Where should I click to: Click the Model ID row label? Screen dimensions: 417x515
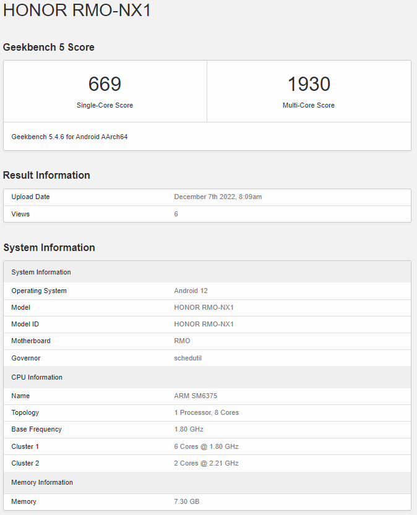pos(27,324)
